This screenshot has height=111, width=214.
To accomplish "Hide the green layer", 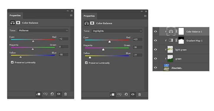I will pyautogui.click(x=156, y=59).
